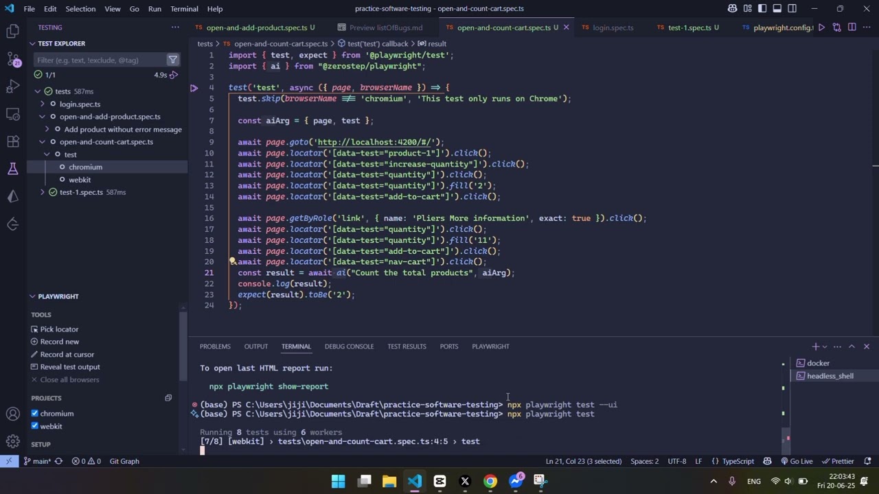The width and height of the screenshot is (879, 494).
Task: Toggle the webkit project checkbox
Action: [35, 427]
